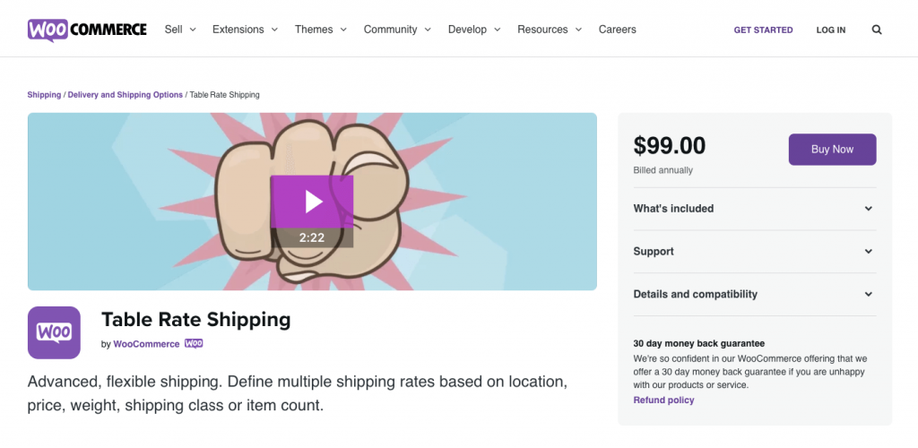Open the Themes navigation menu
Screen dimensions: 918x448
[x=321, y=30]
